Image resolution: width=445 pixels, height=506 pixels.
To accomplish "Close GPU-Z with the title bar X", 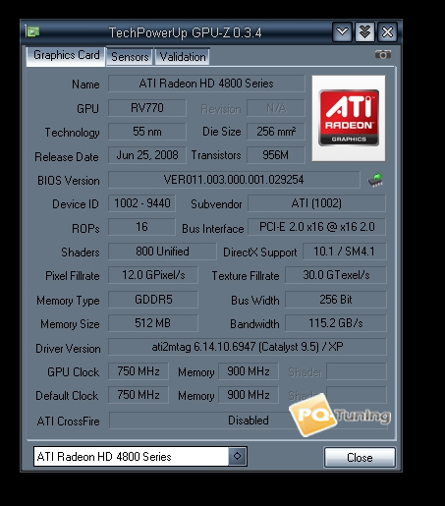I will coord(387,31).
